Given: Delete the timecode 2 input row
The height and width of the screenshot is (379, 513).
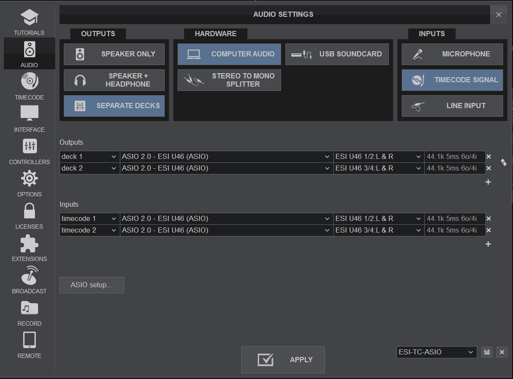Looking at the screenshot, I should coord(488,230).
